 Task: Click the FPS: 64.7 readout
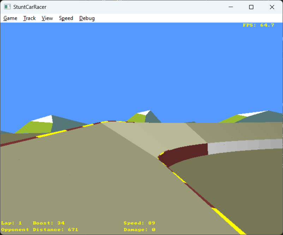(258, 25)
